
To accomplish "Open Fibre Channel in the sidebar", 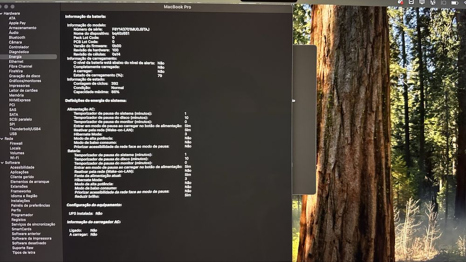I will 21,66.
